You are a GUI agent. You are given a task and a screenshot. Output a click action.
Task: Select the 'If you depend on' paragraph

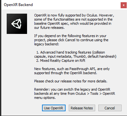click(71, 40)
